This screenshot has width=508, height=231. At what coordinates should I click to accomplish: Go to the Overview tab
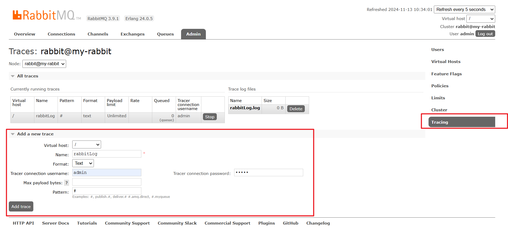point(25,34)
